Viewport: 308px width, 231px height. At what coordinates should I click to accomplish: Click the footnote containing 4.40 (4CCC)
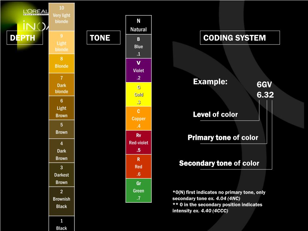coord(217,208)
